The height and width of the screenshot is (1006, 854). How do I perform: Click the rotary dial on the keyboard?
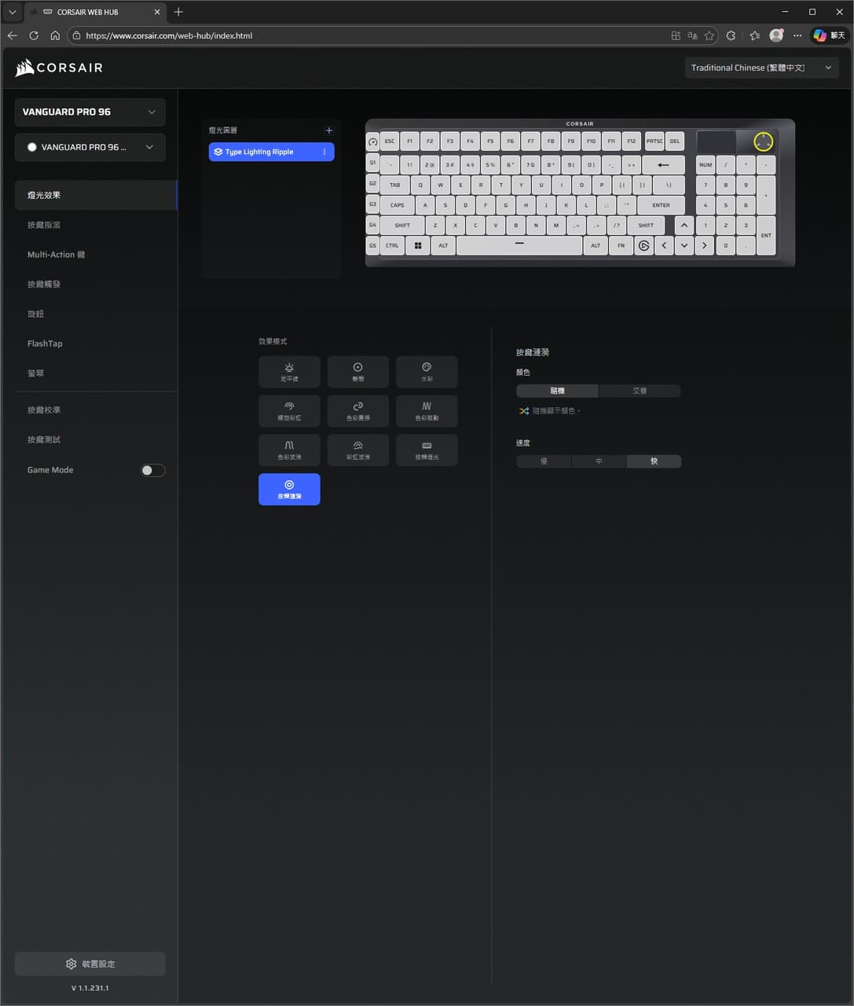(763, 141)
